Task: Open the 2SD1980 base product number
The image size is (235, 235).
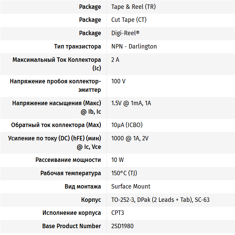Action: click(x=122, y=226)
